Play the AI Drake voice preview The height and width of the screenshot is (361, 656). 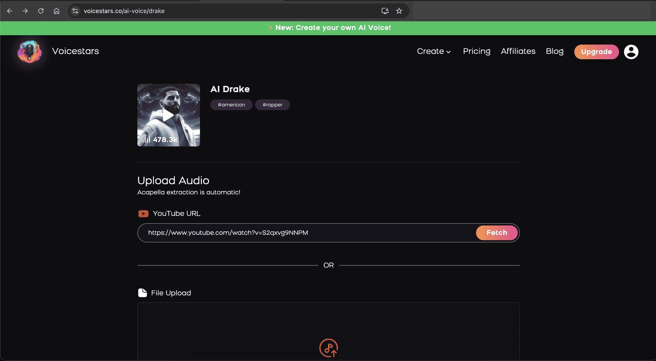[168, 115]
